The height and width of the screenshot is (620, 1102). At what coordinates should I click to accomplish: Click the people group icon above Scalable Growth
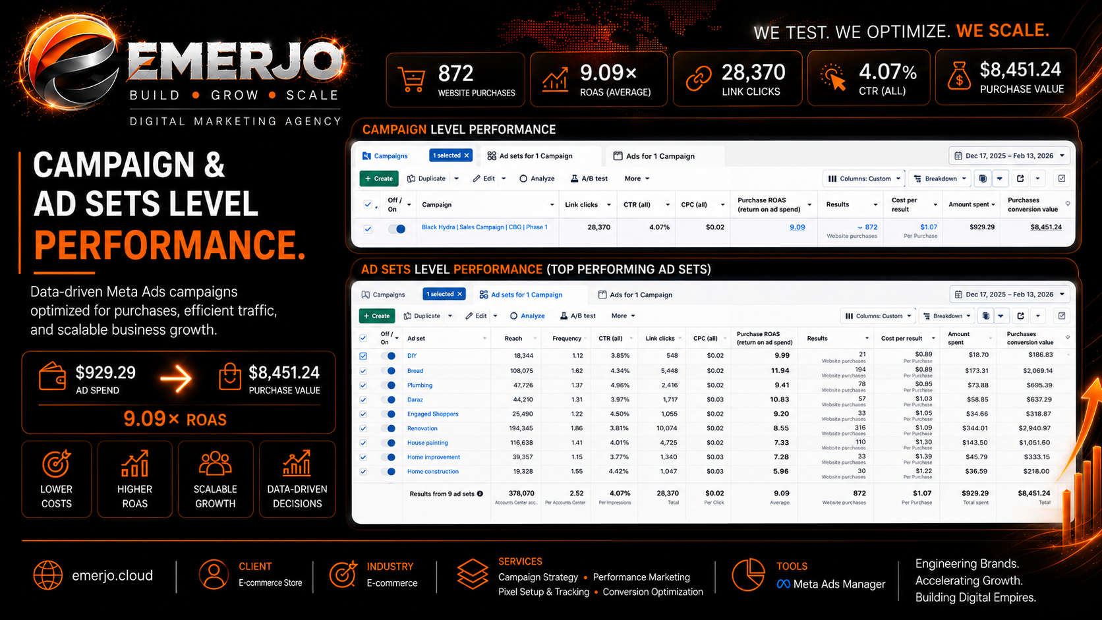tap(215, 463)
